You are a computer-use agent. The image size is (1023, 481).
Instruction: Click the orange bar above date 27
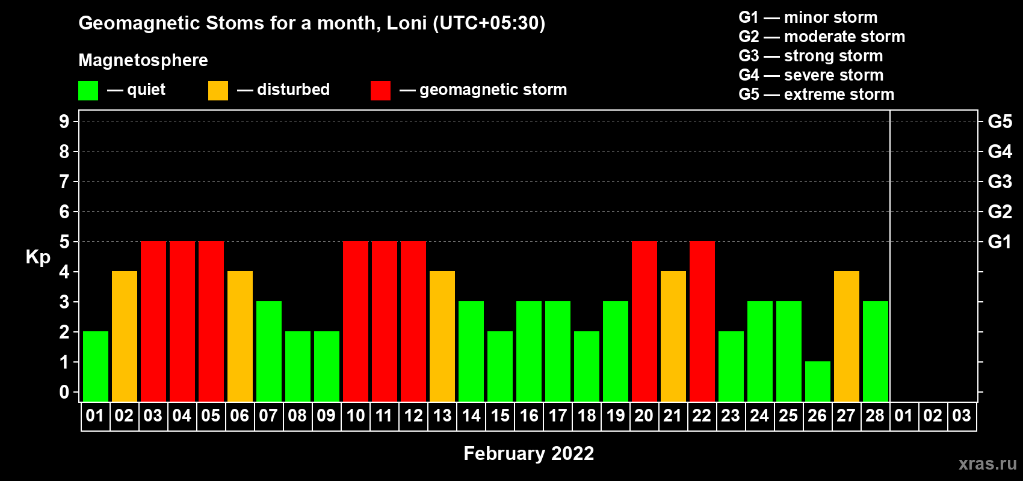847,336
